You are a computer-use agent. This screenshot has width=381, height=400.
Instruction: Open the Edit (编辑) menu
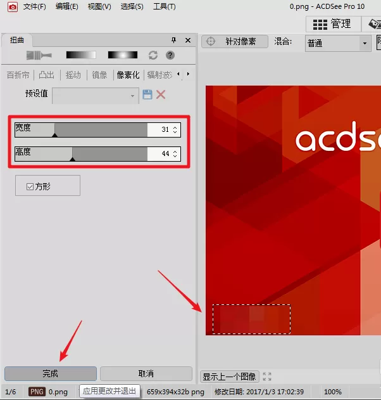67,6
